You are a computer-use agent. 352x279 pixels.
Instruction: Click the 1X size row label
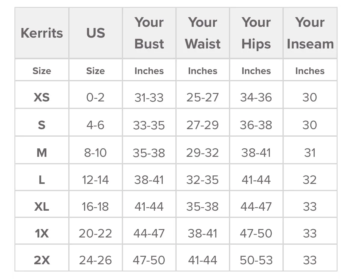tap(42, 233)
